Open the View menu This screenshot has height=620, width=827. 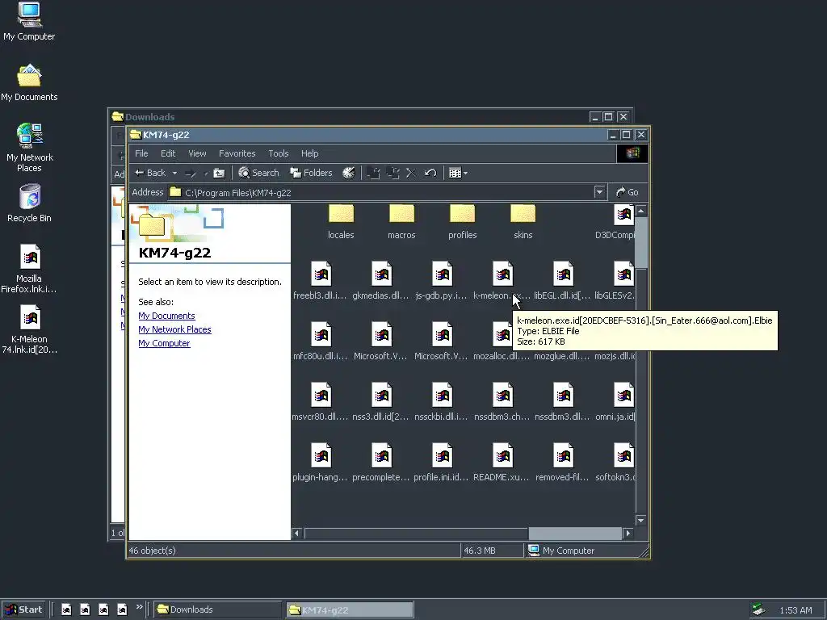(197, 153)
